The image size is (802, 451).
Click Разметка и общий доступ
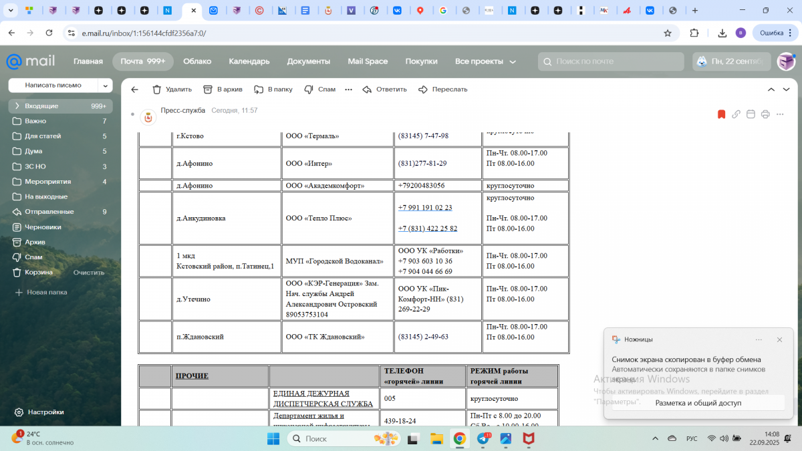(698, 403)
